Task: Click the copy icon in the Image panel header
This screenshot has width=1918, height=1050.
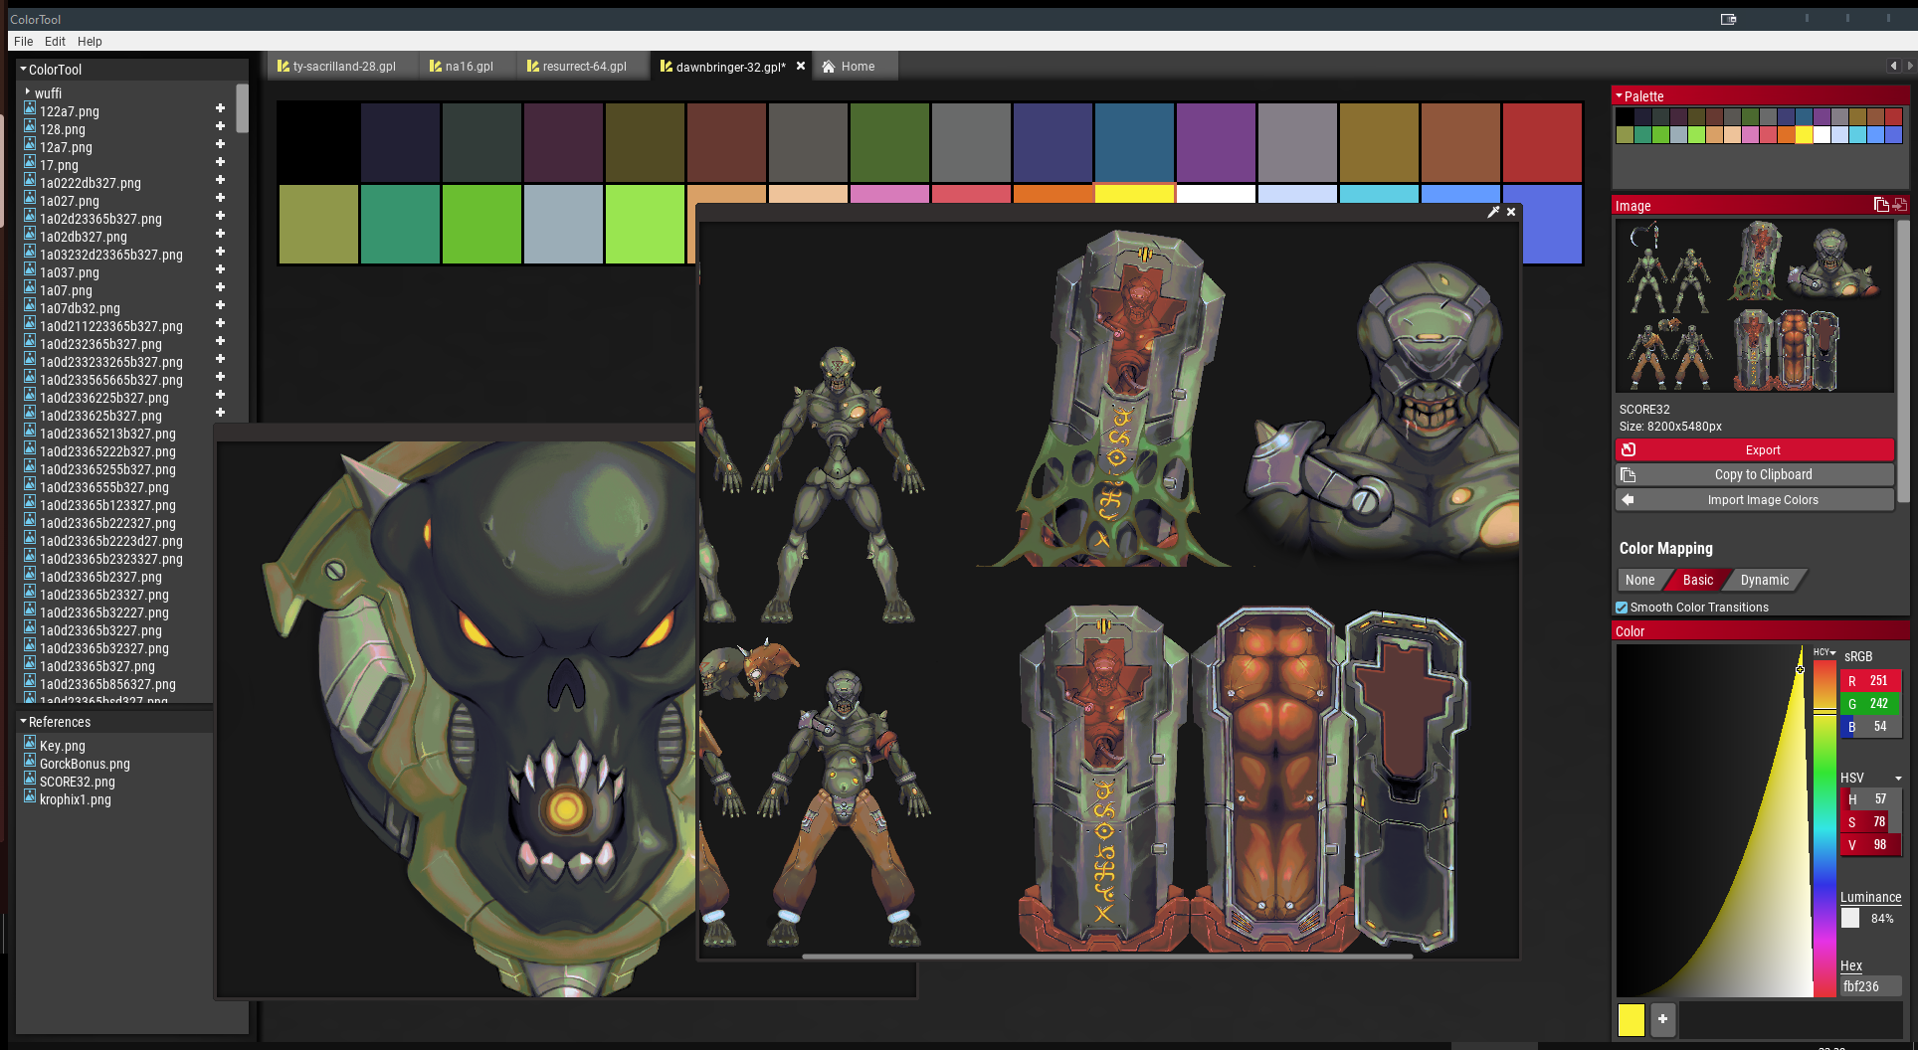Action: [x=1880, y=205]
